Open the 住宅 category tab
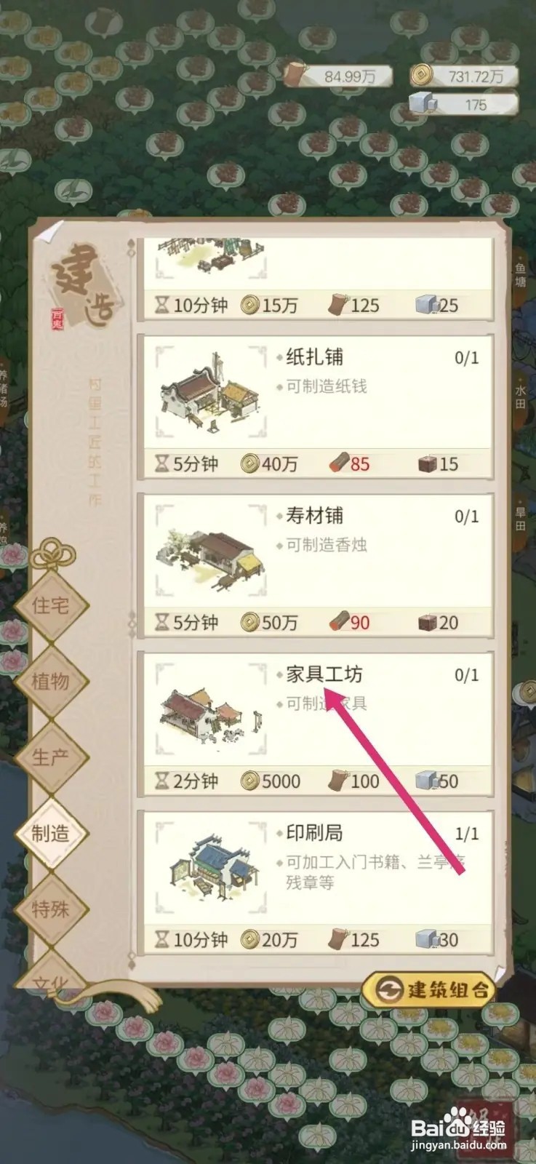The height and width of the screenshot is (1164, 536). point(51,605)
